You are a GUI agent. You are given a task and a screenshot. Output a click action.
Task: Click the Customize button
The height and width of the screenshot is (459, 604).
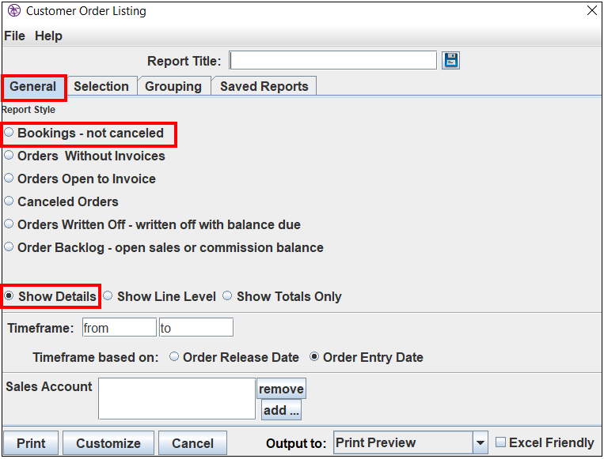coord(108,443)
